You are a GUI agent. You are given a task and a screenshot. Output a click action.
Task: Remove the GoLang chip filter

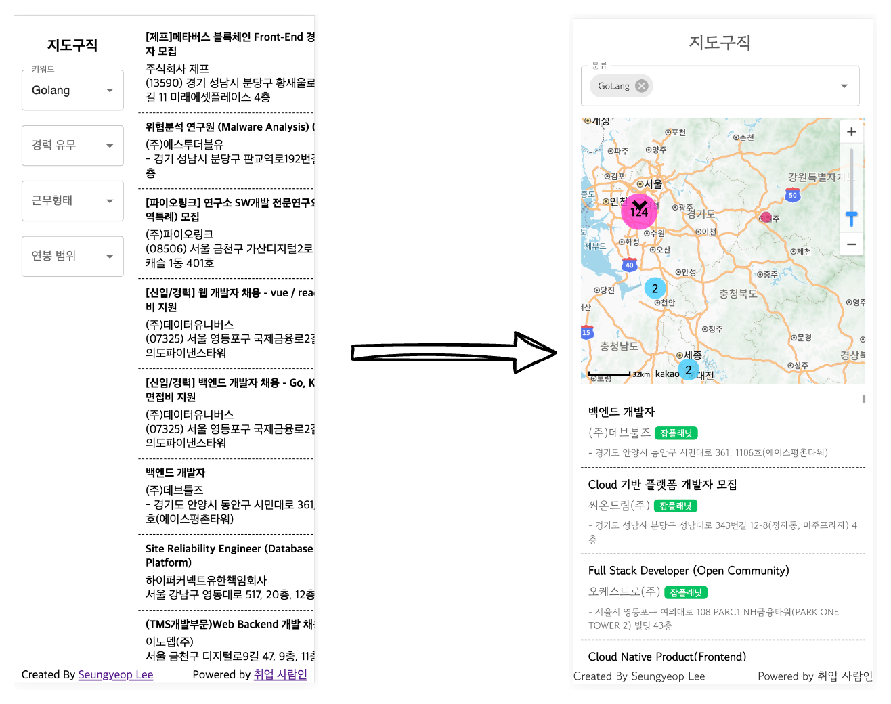(641, 86)
